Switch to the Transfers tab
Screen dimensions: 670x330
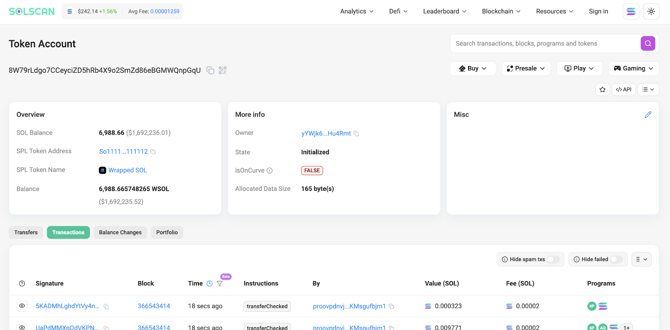coord(26,232)
